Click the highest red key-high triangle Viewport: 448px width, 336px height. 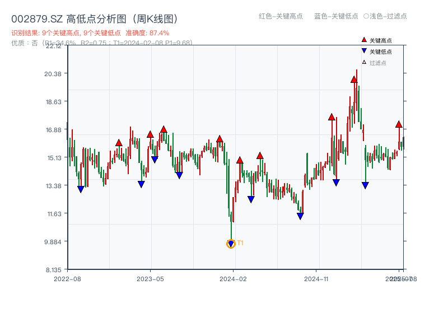pos(354,80)
